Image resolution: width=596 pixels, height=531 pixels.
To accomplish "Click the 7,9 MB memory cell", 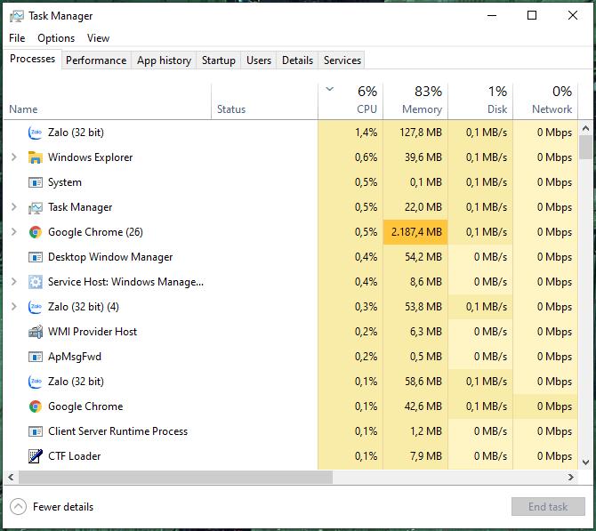I will click(x=415, y=456).
